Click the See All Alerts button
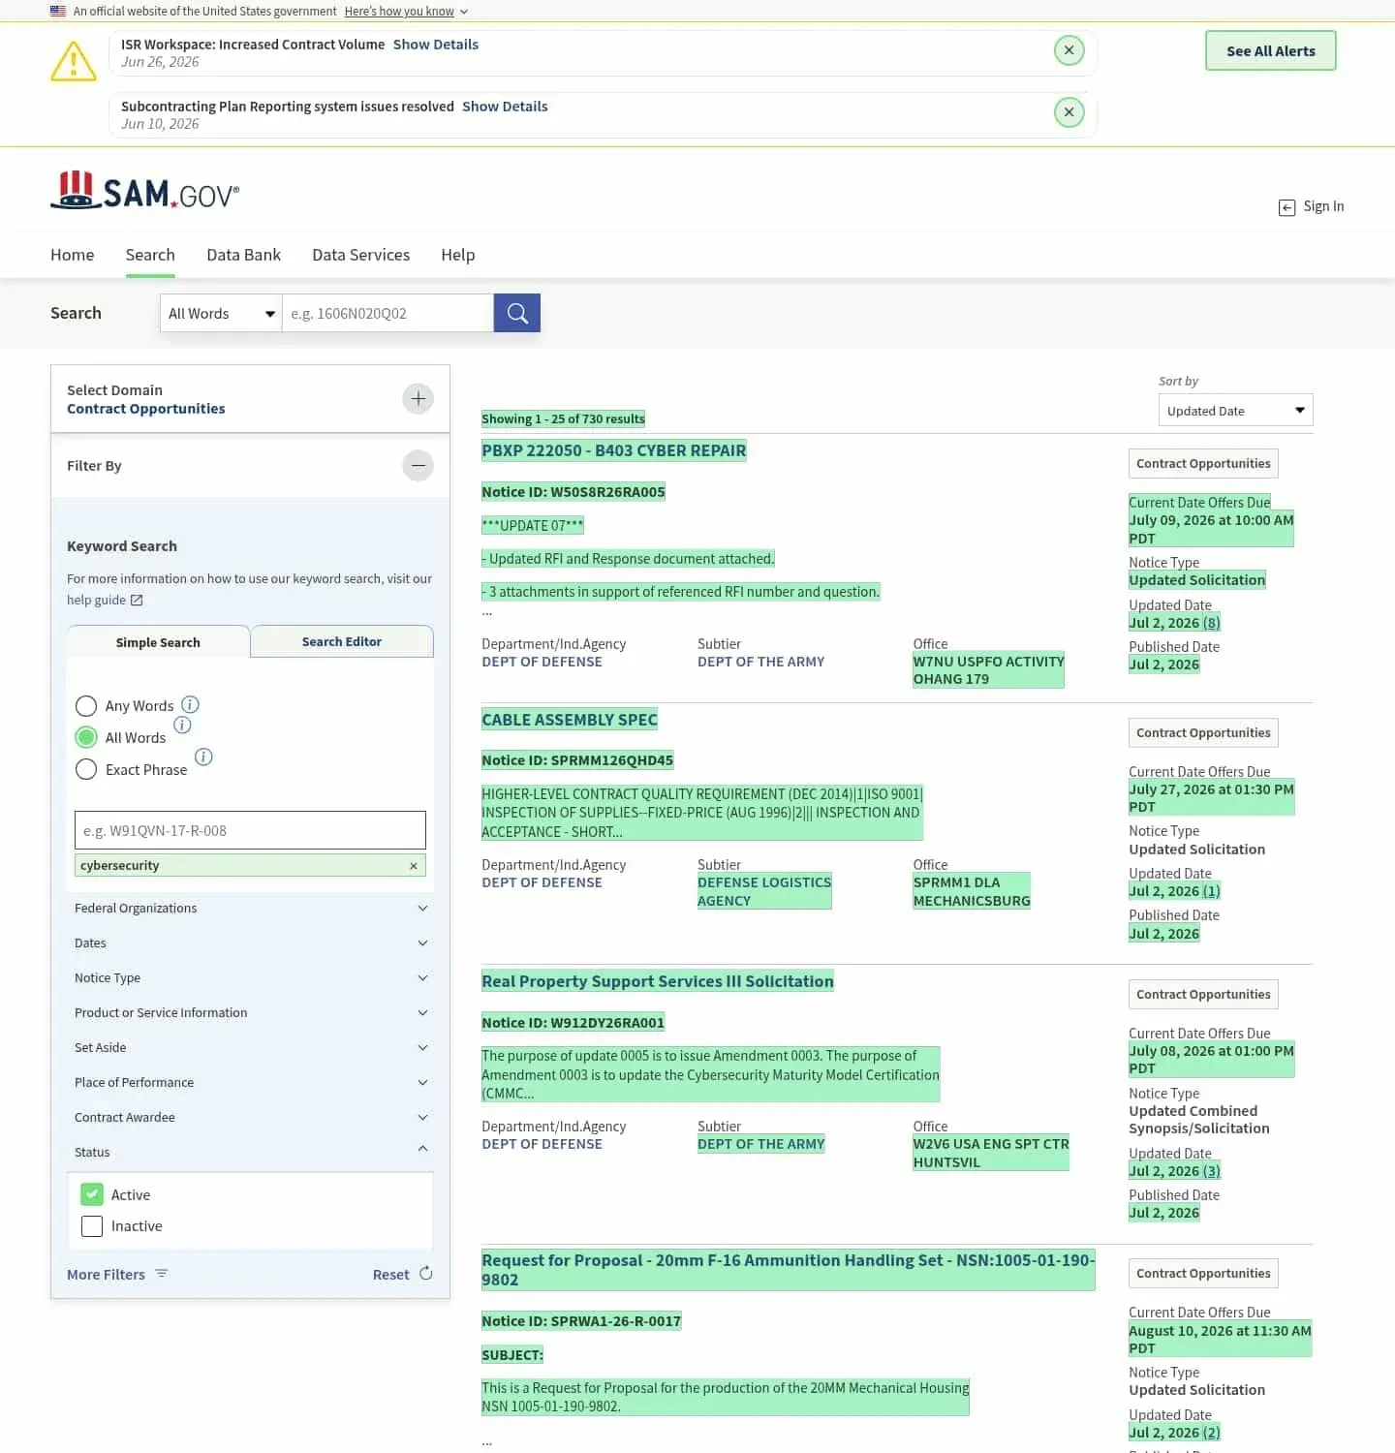The width and height of the screenshot is (1395, 1453). click(x=1270, y=51)
